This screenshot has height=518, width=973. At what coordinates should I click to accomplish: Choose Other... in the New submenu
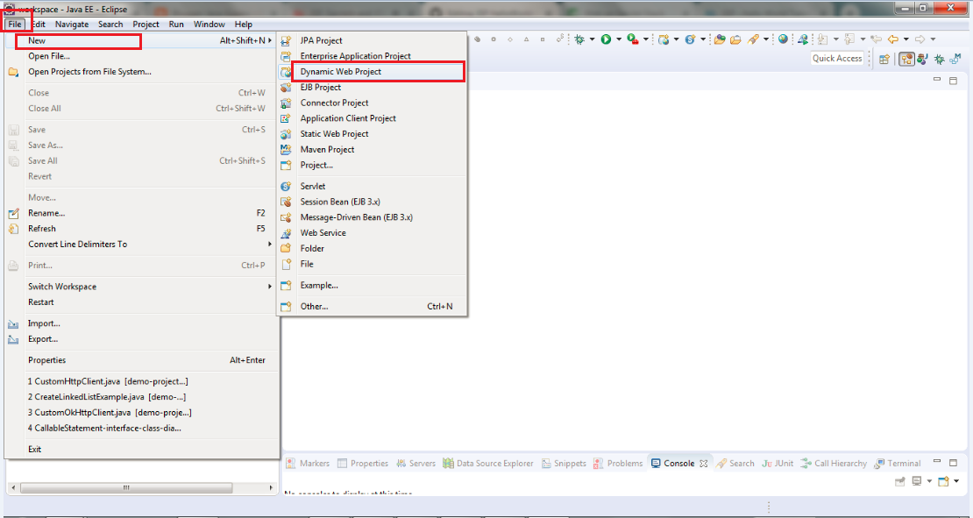[x=373, y=307]
